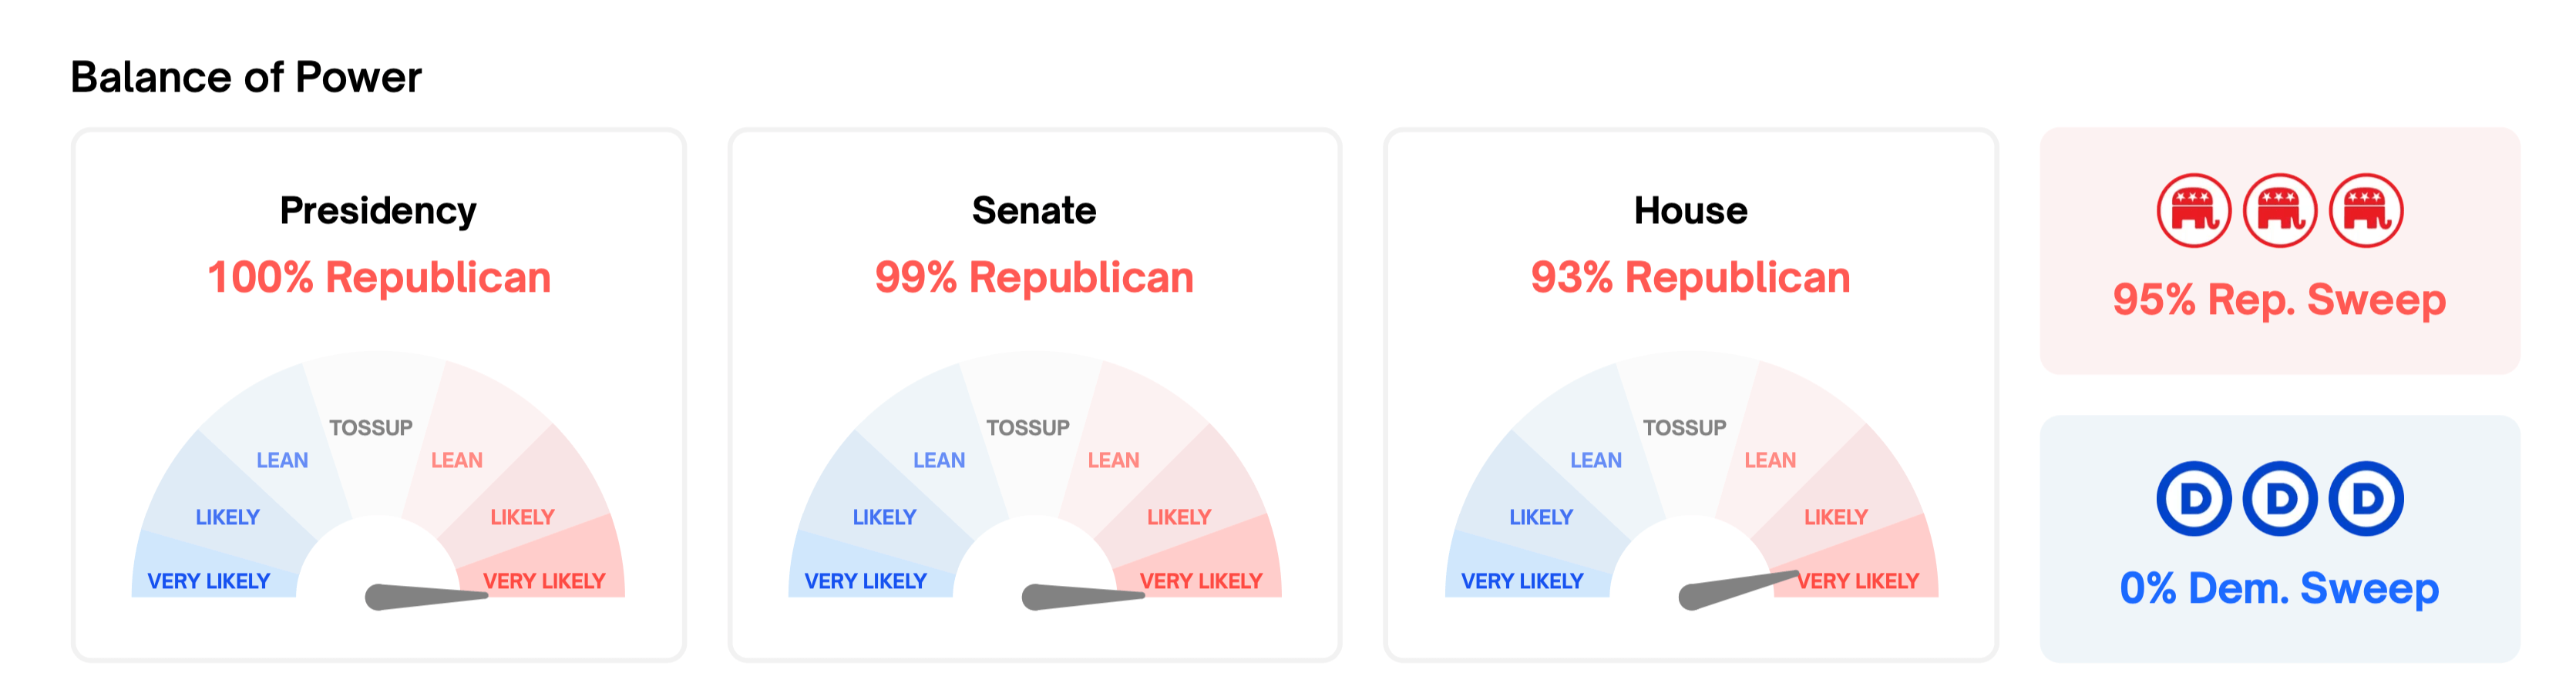Click the first Republican elephant icon
The image size is (2576, 696).
click(2193, 211)
